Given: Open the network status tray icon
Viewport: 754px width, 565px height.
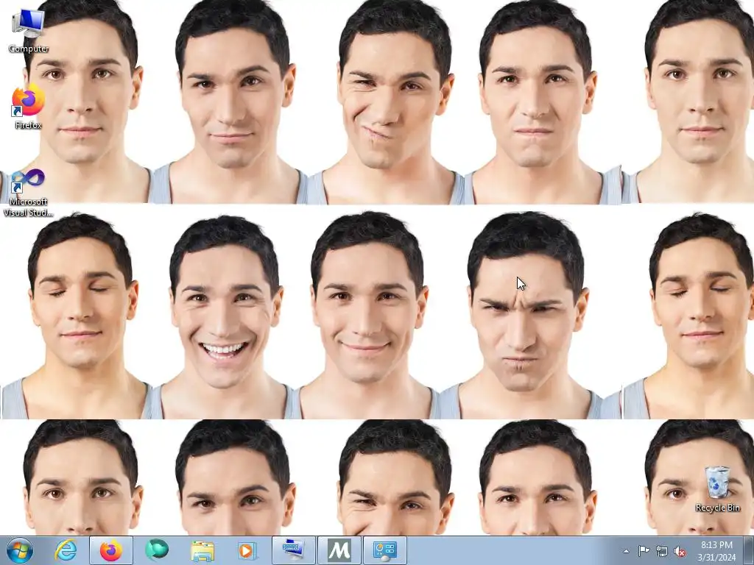Looking at the screenshot, I should 662,551.
